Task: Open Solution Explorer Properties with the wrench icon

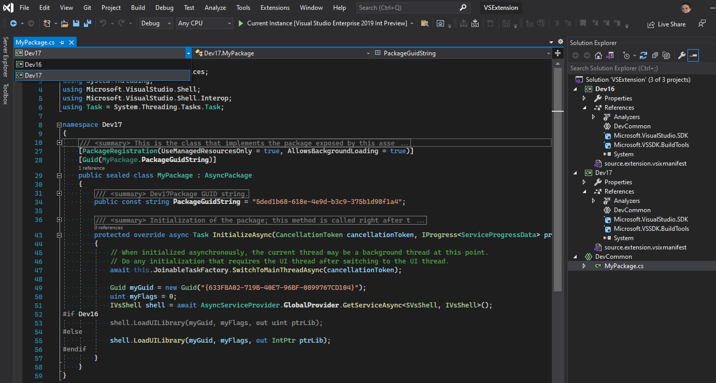Action: tap(682, 55)
